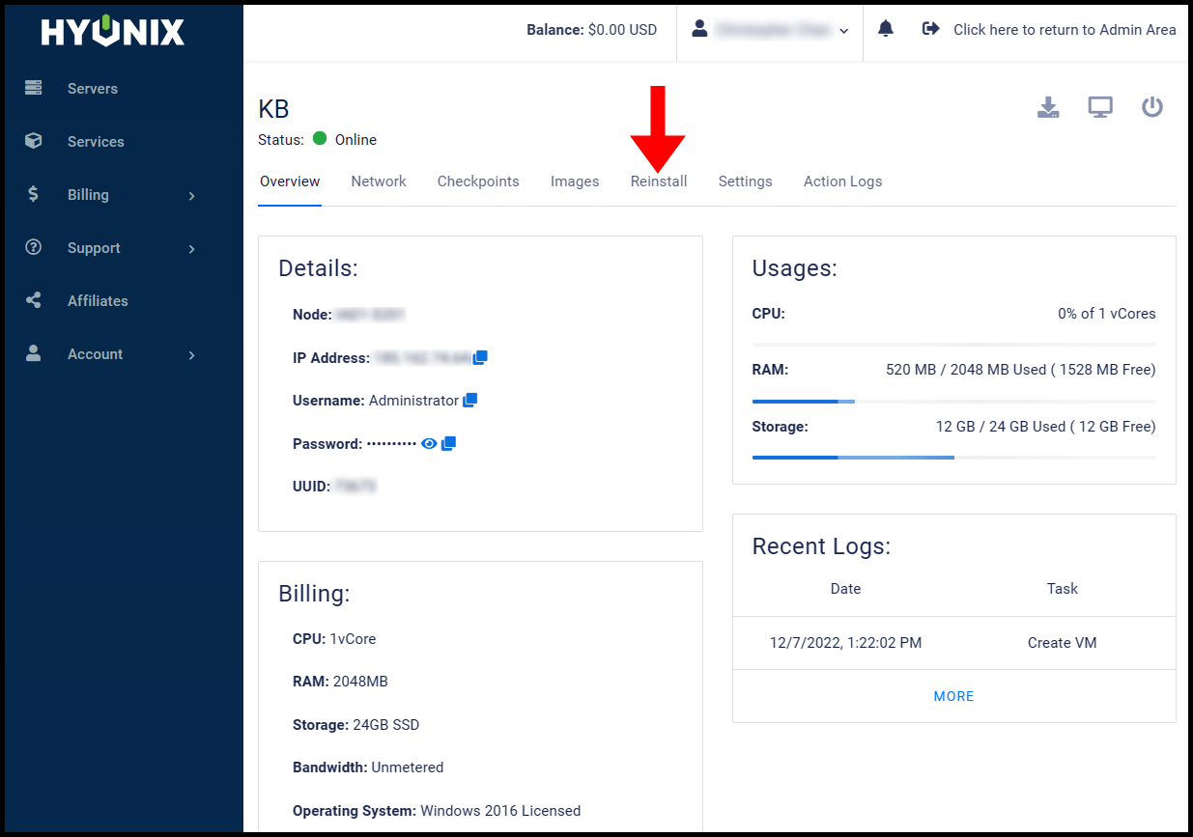
Task: Copy the Administrator username
Action: 469,400
